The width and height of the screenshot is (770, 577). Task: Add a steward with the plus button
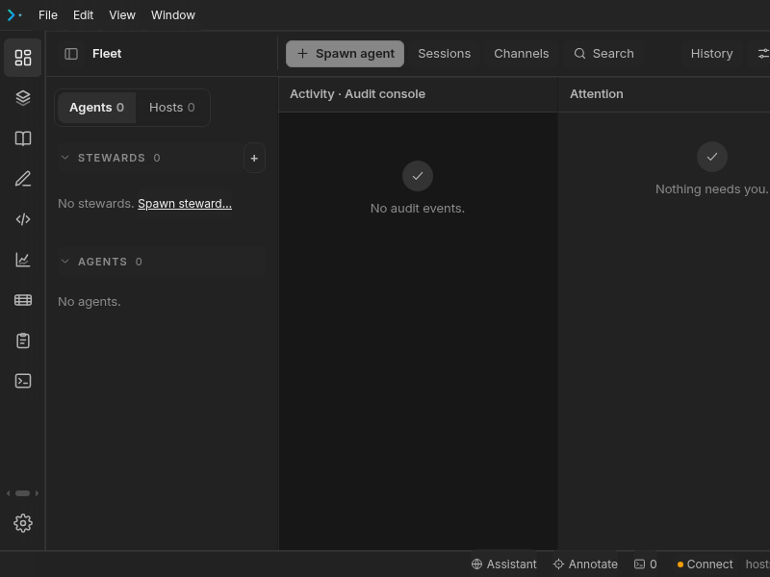(254, 158)
